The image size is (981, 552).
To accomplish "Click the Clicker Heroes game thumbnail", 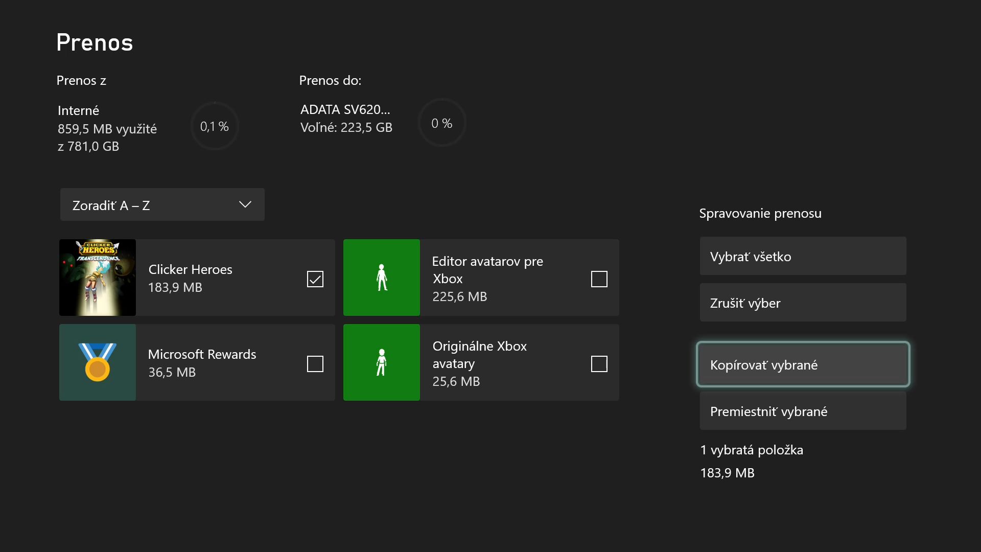I will click(98, 278).
